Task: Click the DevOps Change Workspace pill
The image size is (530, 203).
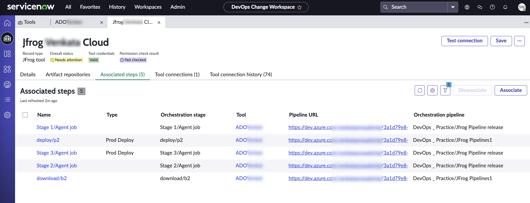Action: [266, 7]
